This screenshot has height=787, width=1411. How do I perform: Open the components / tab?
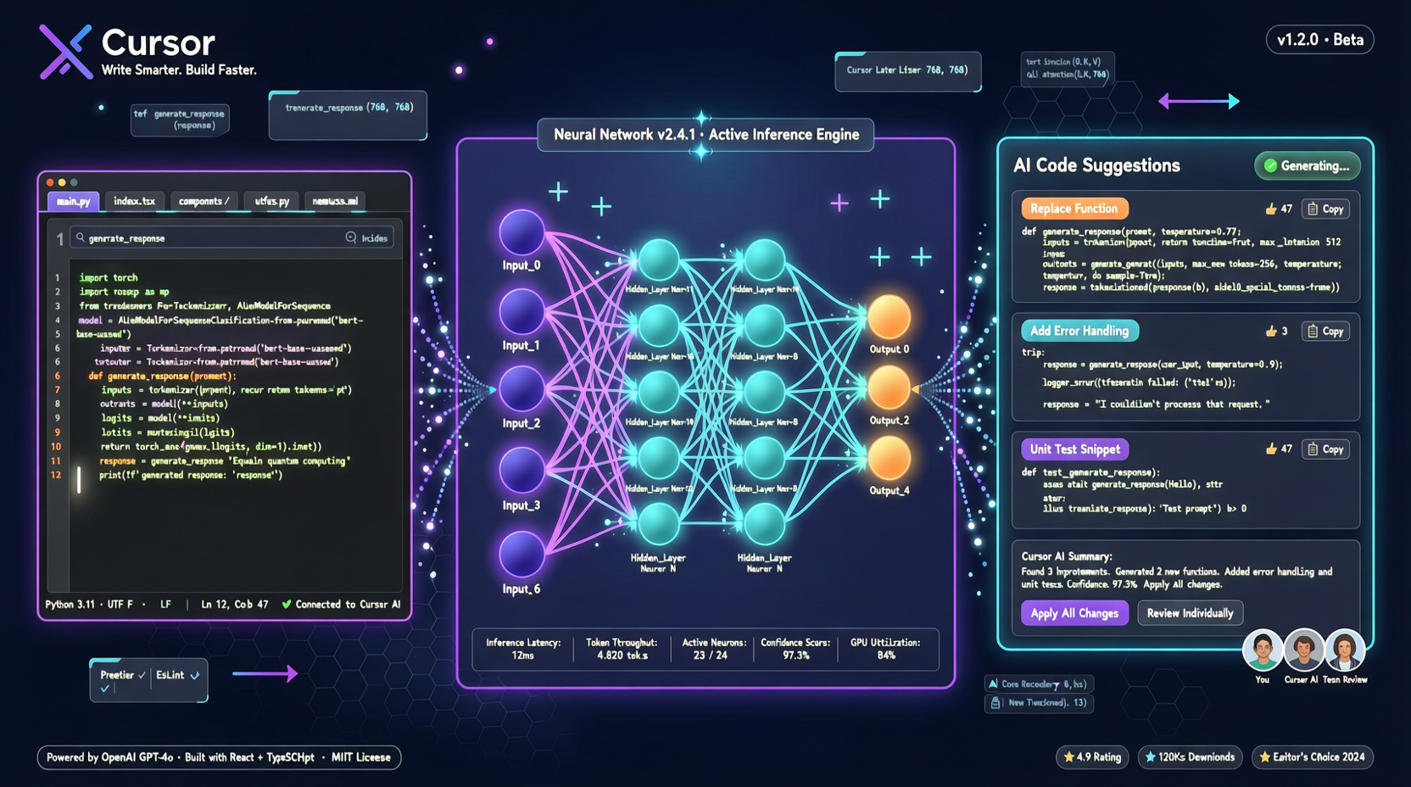click(x=204, y=201)
